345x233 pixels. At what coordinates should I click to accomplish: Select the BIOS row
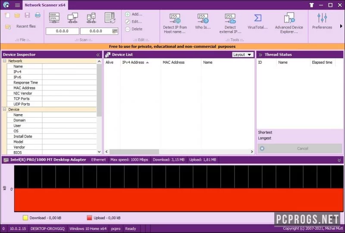click(52, 152)
